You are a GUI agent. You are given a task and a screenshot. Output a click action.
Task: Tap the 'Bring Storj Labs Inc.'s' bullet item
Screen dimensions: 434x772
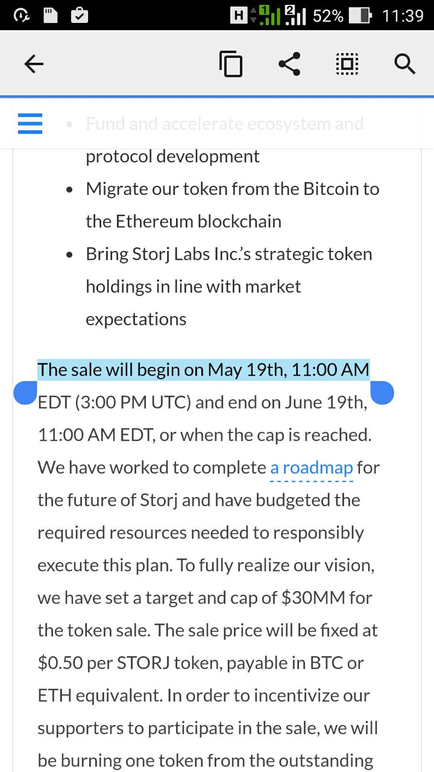229,286
